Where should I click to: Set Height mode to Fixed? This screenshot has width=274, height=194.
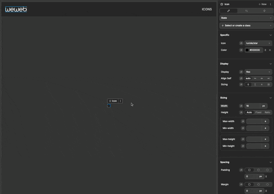[258, 113]
